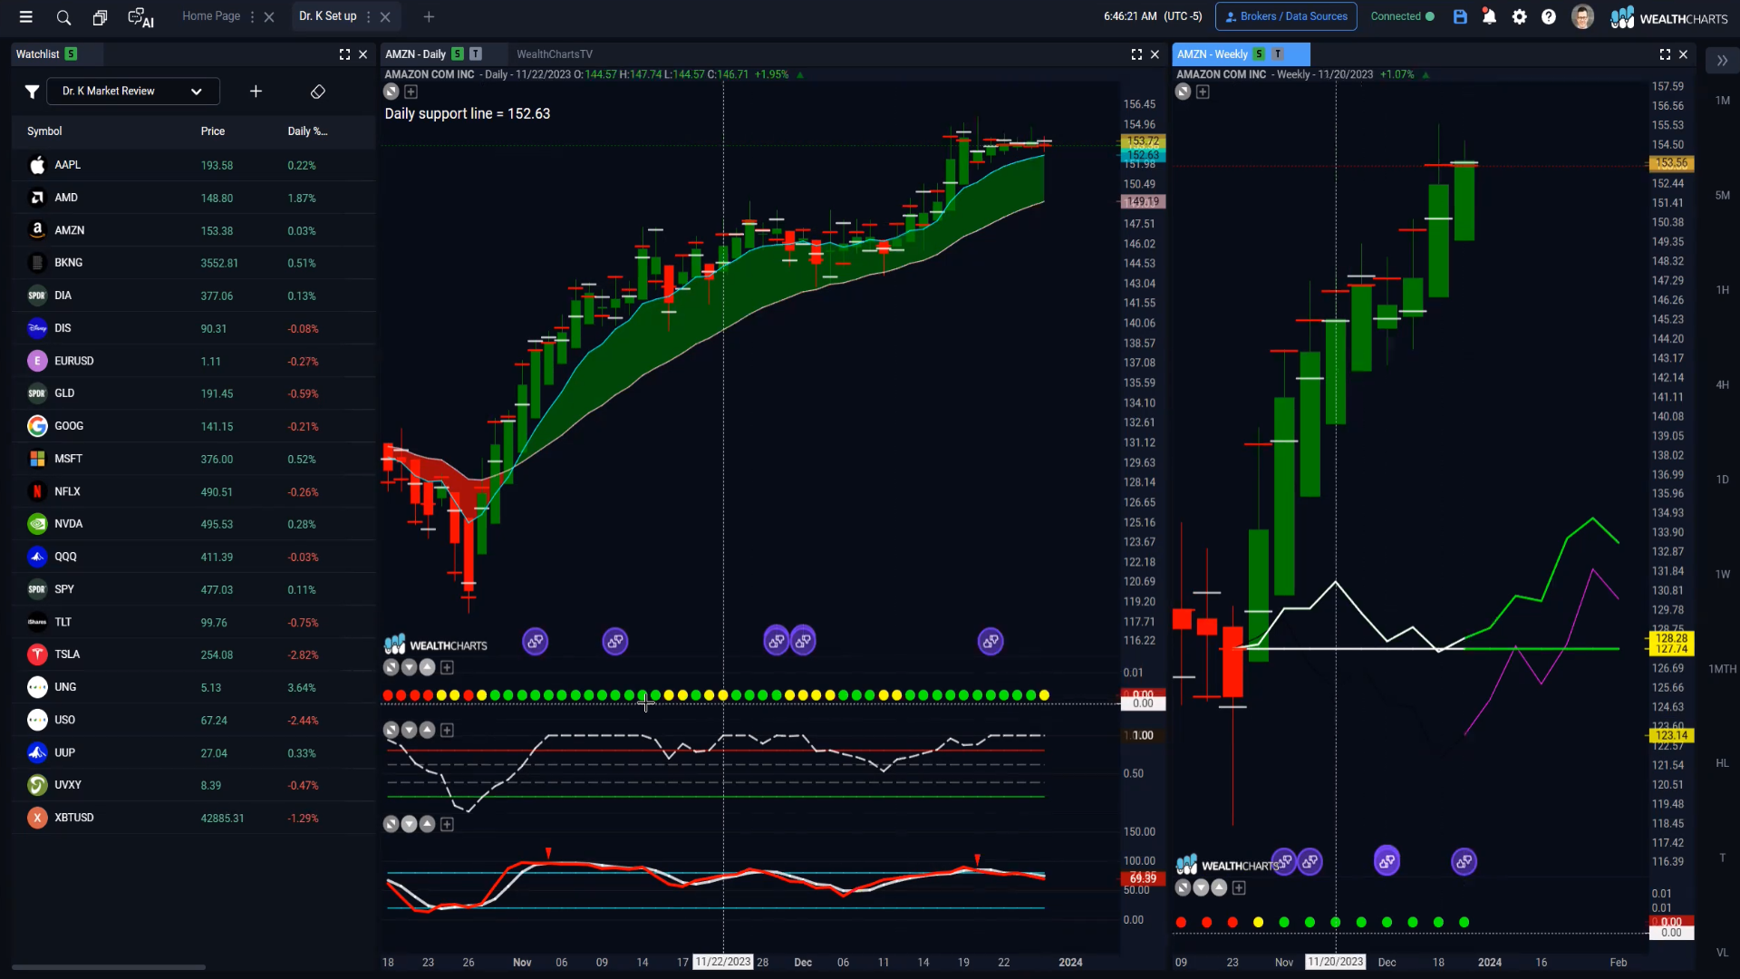
Task: Open the AI chat assistant
Action: (140, 17)
